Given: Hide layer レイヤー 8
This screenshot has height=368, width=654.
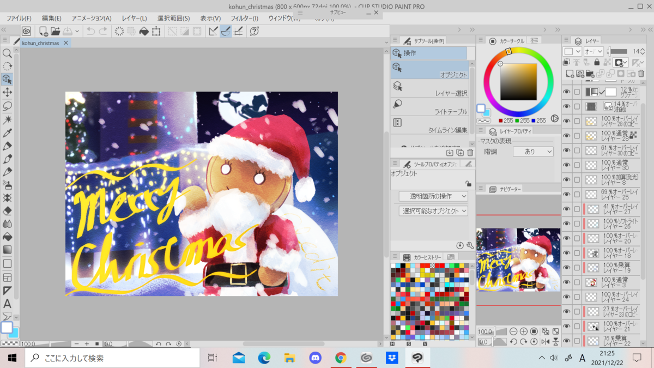Looking at the screenshot, I should 567,180.
